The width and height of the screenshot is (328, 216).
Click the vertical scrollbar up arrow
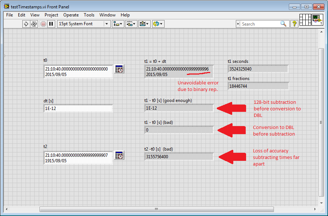[321, 32]
